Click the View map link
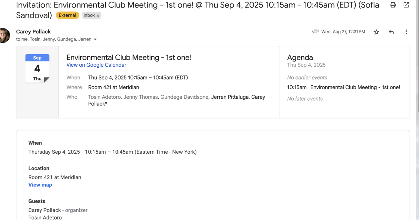The image size is (419, 220). click(x=40, y=185)
